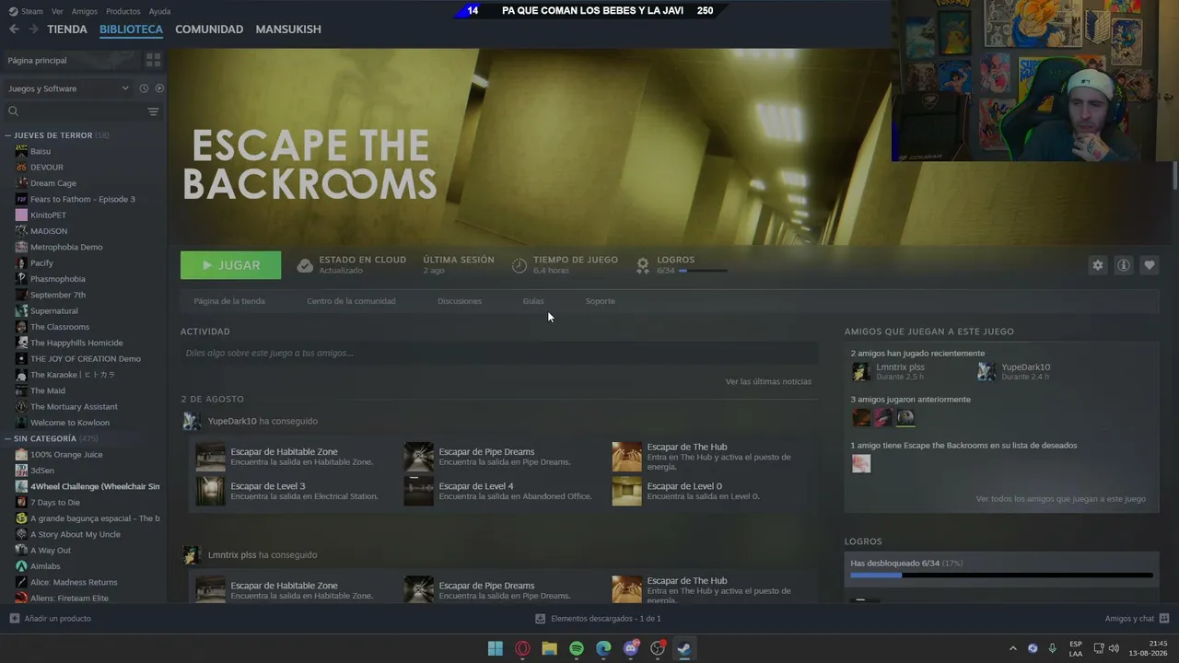Collapse the SIN CATEGORÍA category

[x=8, y=438]
